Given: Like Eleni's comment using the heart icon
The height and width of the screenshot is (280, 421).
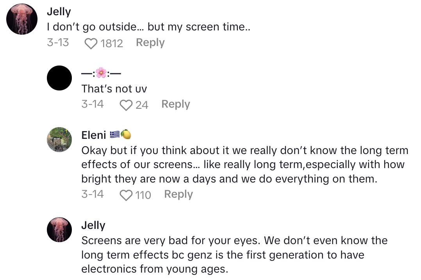Looking at the screenshot, I should (x=126, y=195).
